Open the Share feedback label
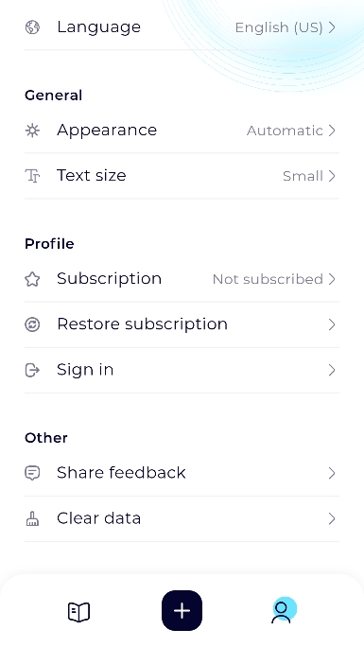This screenshot has width=364, height=647. tap(121, 473)
